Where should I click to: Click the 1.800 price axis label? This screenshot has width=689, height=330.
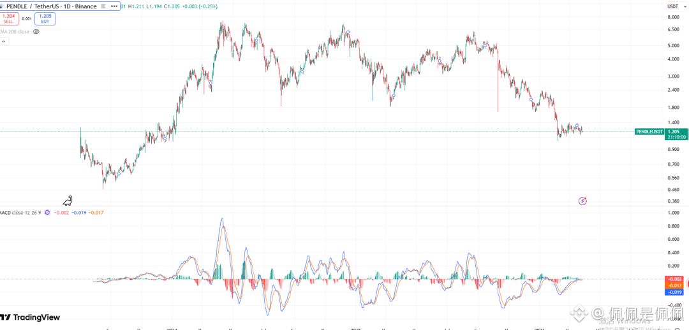click(x=673, y=108)
